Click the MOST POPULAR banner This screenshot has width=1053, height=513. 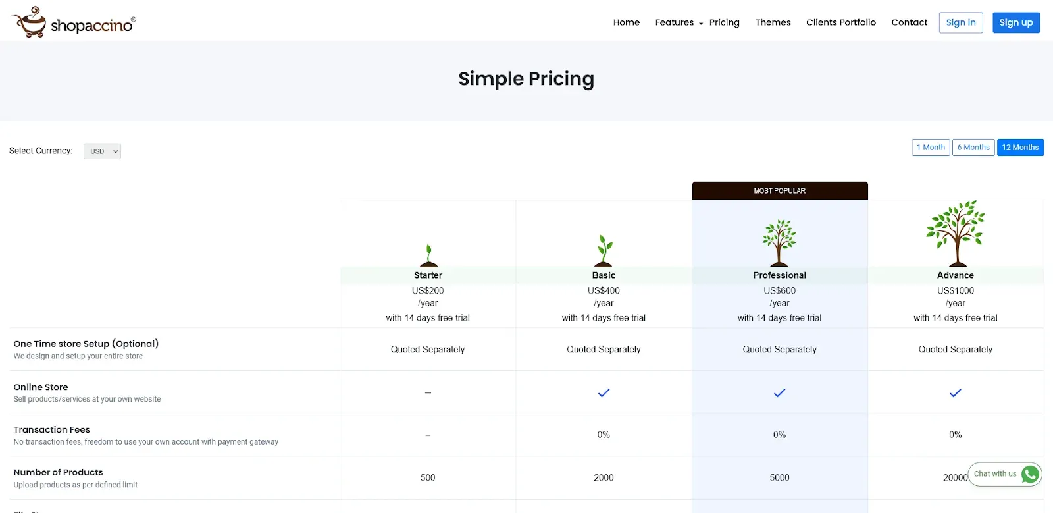click(x=779, y=191)
